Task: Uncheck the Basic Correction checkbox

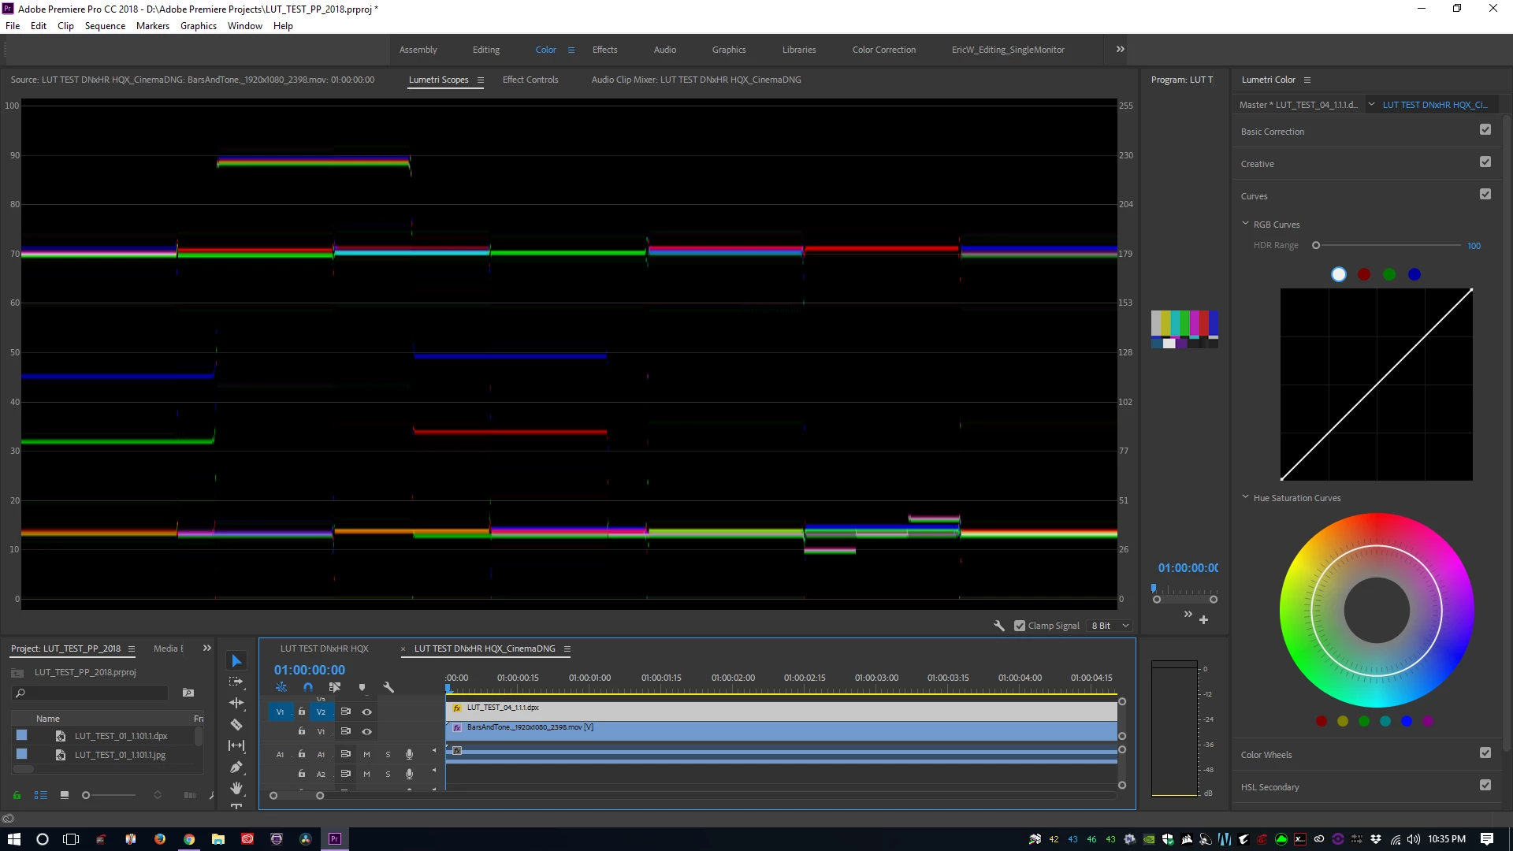Action: (x=1485, y=130)
